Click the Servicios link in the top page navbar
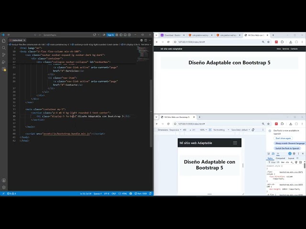The height and width of the screenshot is (229, 306). click(x=286, y=49)
